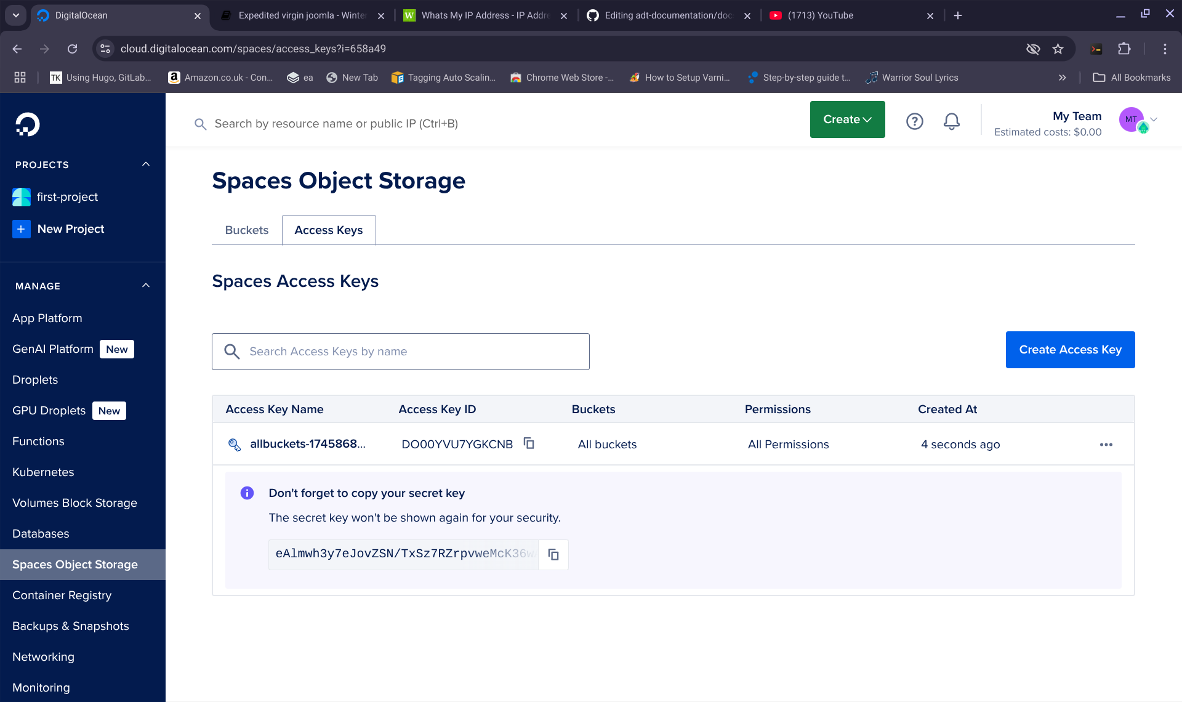Show all bookmarks overflow chevron
1182x702 pixels.
tap(1062, 78)
